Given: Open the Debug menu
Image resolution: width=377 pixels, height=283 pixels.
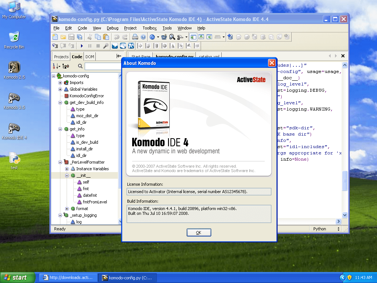Looking at the screenshot, I should click(113, 28).
